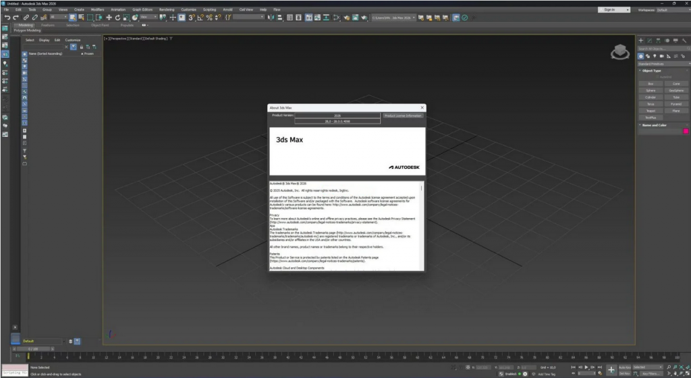Collapse the Name and Color rollout
Viewport: 691px width, 378px height.
coord(654,125)
